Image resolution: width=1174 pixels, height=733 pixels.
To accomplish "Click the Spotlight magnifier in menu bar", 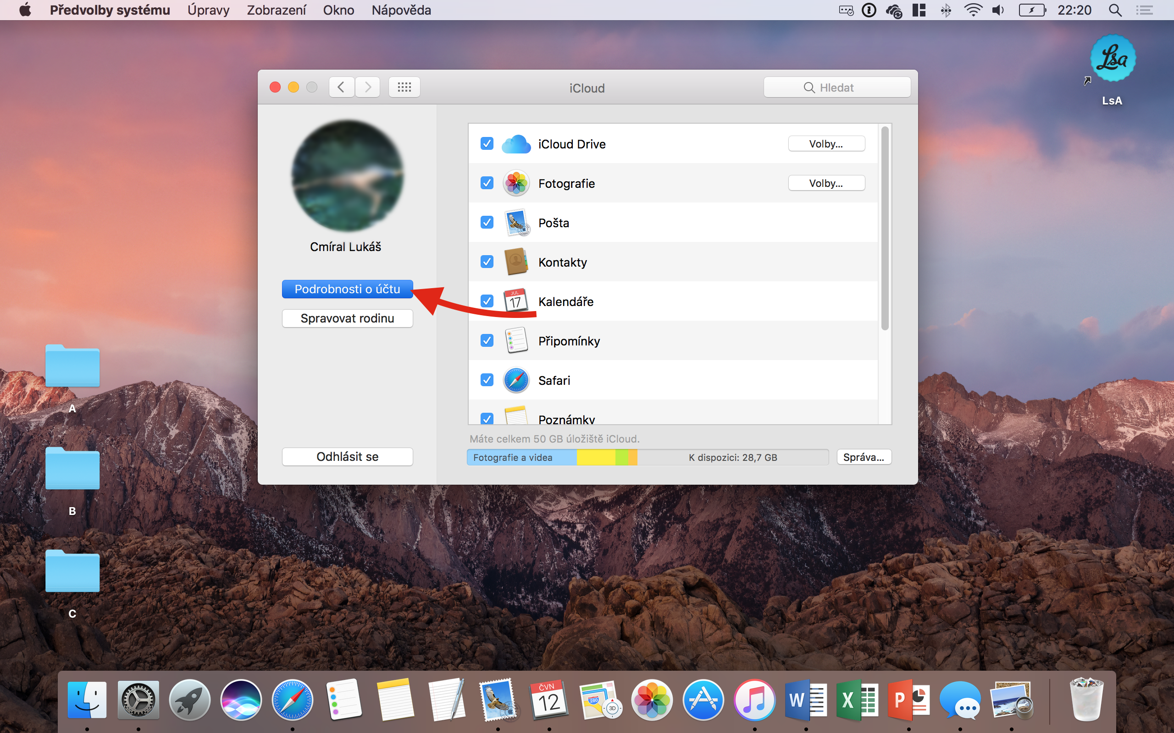I will coord(1115,10).
